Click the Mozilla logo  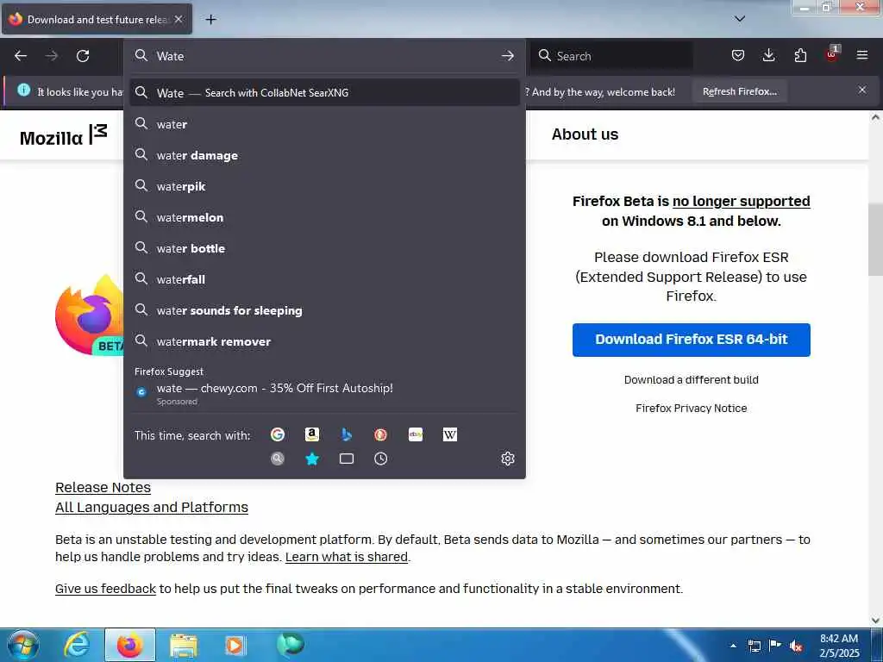[63, 135]
